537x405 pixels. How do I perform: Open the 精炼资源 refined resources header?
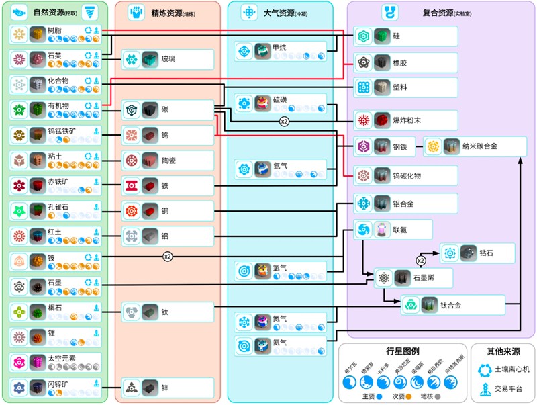[165, 12]
